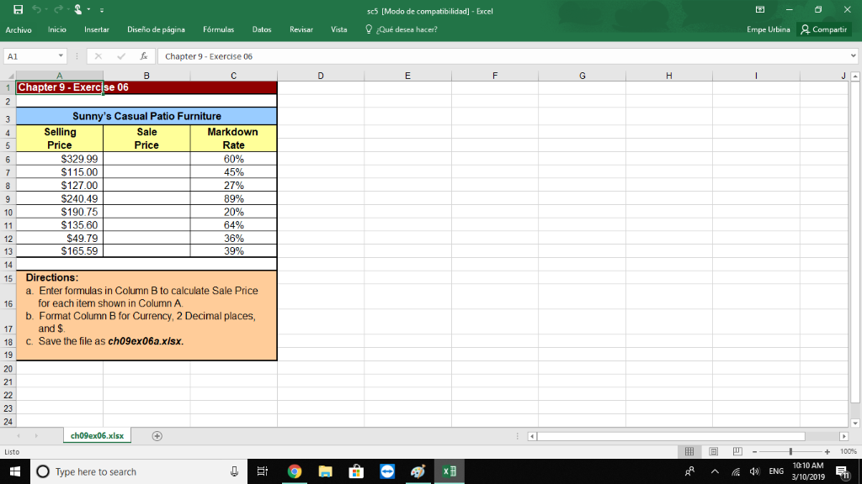The width and height of the screenshot is (862, 484).
Task: Expand the formula bar chevron
Action: 854,56
